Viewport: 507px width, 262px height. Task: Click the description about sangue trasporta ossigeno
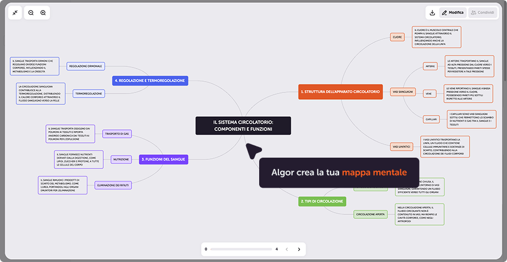70,134
